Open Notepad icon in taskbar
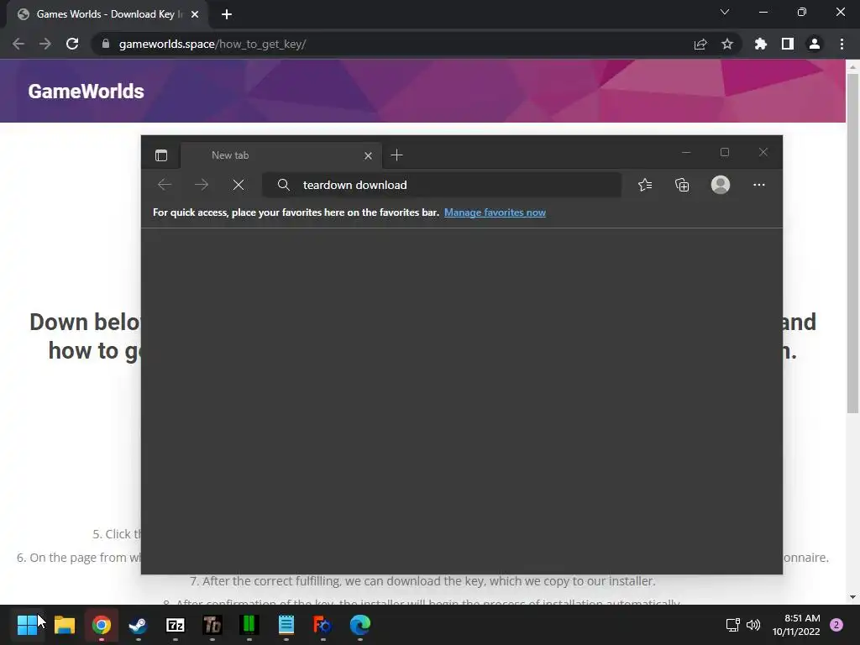860x645 pixels. pyautogui.click(x=286, y=625)
